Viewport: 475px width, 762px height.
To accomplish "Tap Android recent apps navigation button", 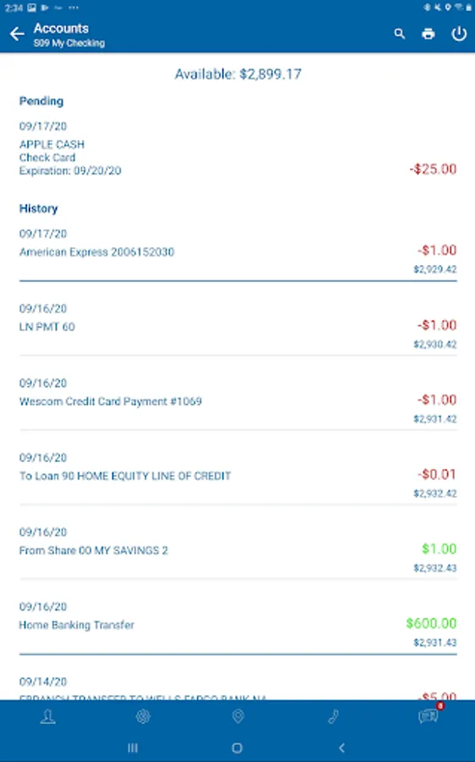I will click(x=133, y=748).
